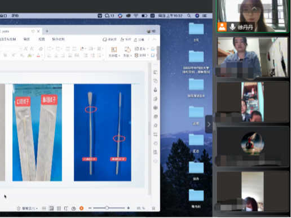
Task: Adjust the zoom slider handle
Action: coord(107,208)
